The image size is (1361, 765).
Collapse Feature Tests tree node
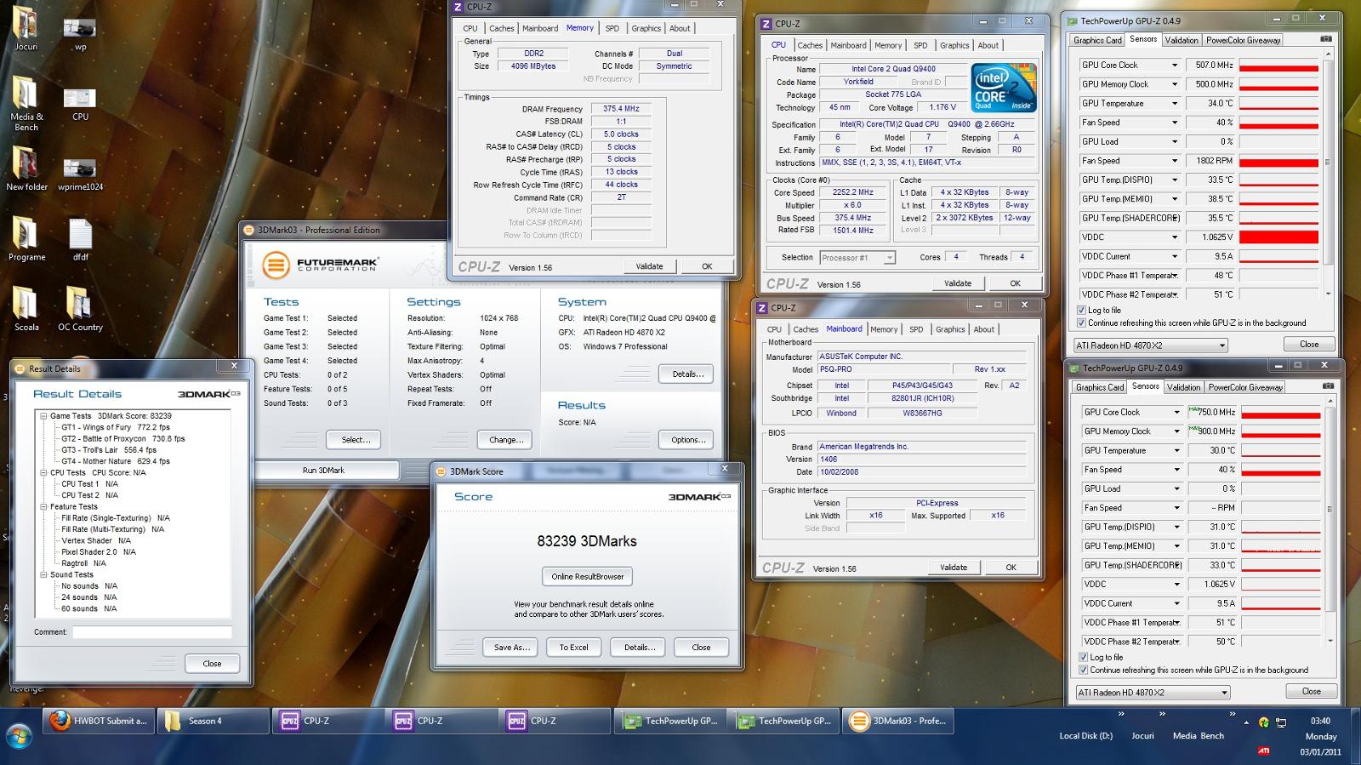[x=43, y=506]
